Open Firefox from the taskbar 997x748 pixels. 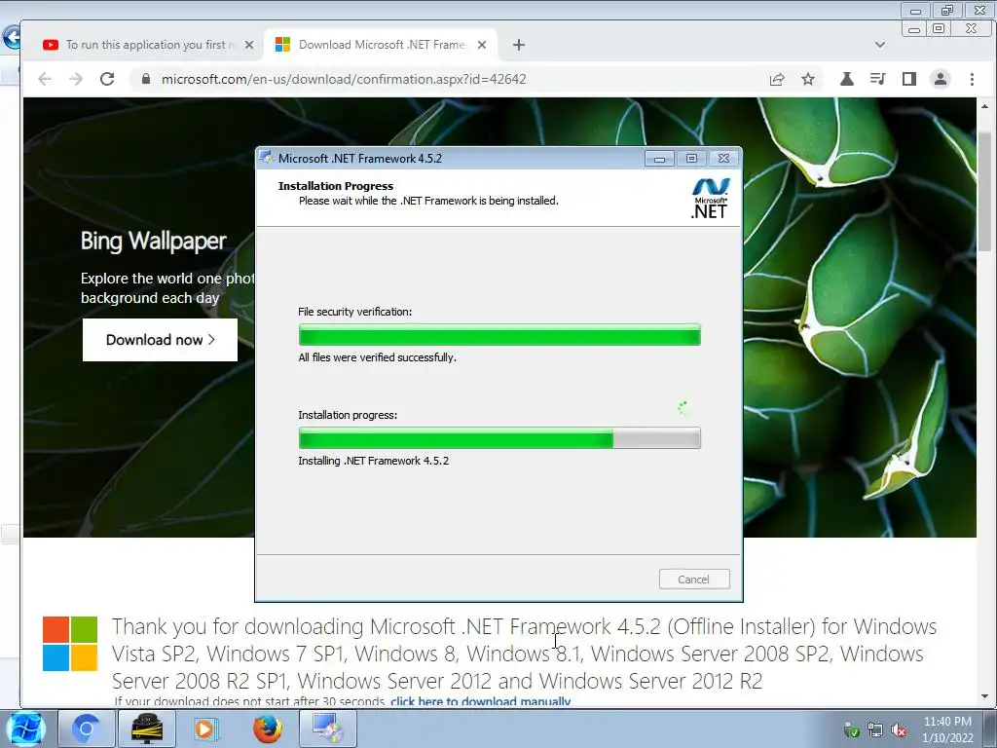click(x=268, y=729)
